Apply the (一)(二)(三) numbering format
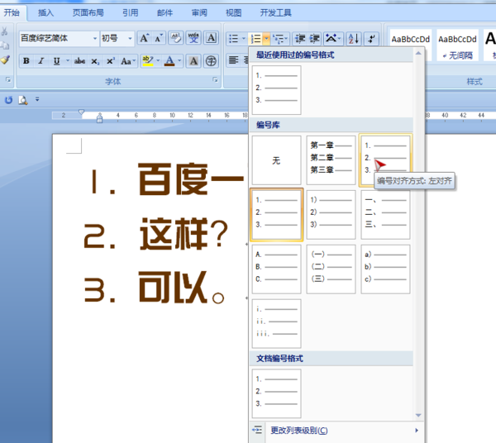This screenshot has height=443, width=496. pos(331,269)
